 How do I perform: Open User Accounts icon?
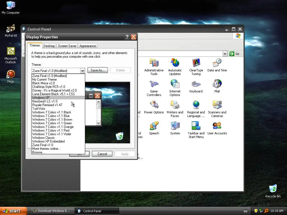point(217,128)
